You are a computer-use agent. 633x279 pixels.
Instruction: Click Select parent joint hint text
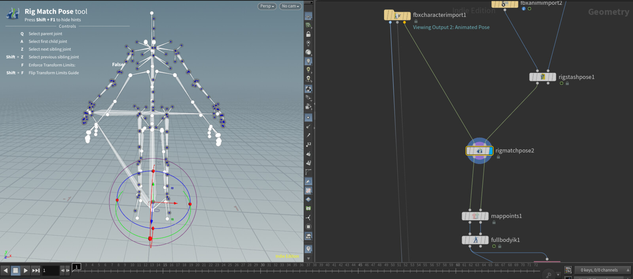point(45,34)
